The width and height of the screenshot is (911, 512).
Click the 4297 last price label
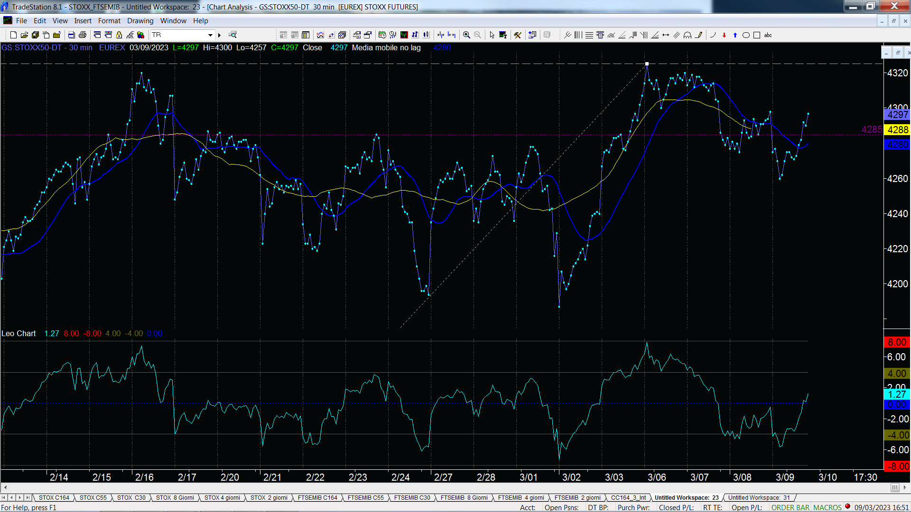click(x=897, y=115)
